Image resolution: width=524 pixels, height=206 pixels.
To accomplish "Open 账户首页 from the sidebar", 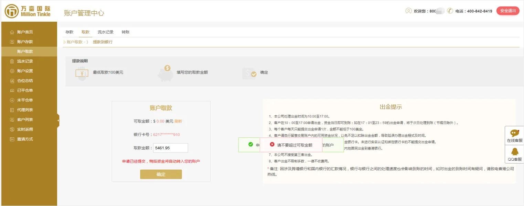I will pyautogui.click(x=25, y=32).
